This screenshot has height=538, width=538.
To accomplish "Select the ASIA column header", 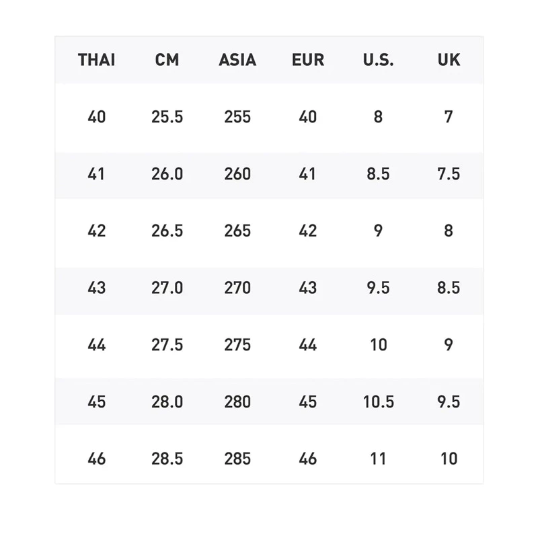I will point(237,60).
